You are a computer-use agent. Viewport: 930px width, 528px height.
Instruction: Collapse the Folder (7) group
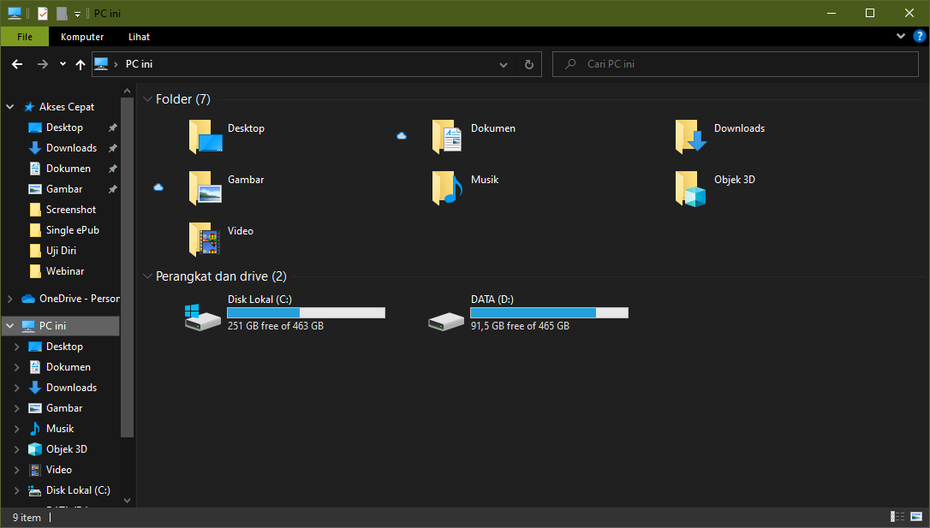point(147,99)
